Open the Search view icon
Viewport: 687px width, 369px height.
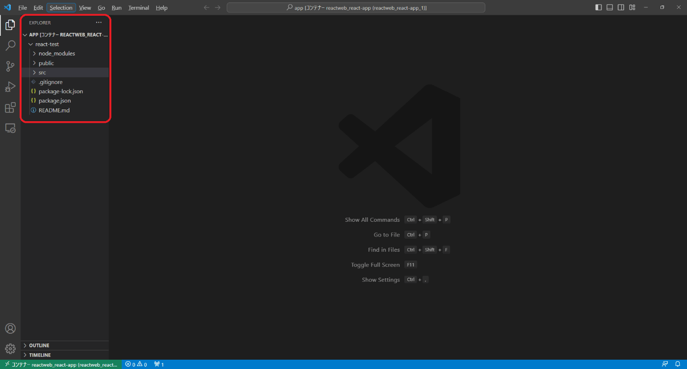pos(10,46)
